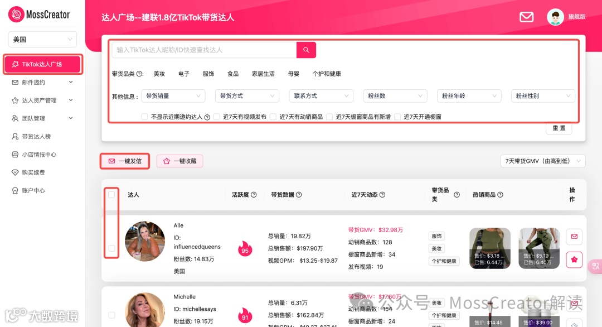The height and width of the screenshot is (327, 602).
Task: Open Michelle's profile photo
Action: [145, 310]
